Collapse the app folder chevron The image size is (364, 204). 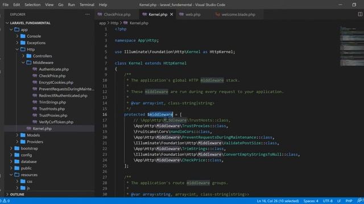(11, 29)
